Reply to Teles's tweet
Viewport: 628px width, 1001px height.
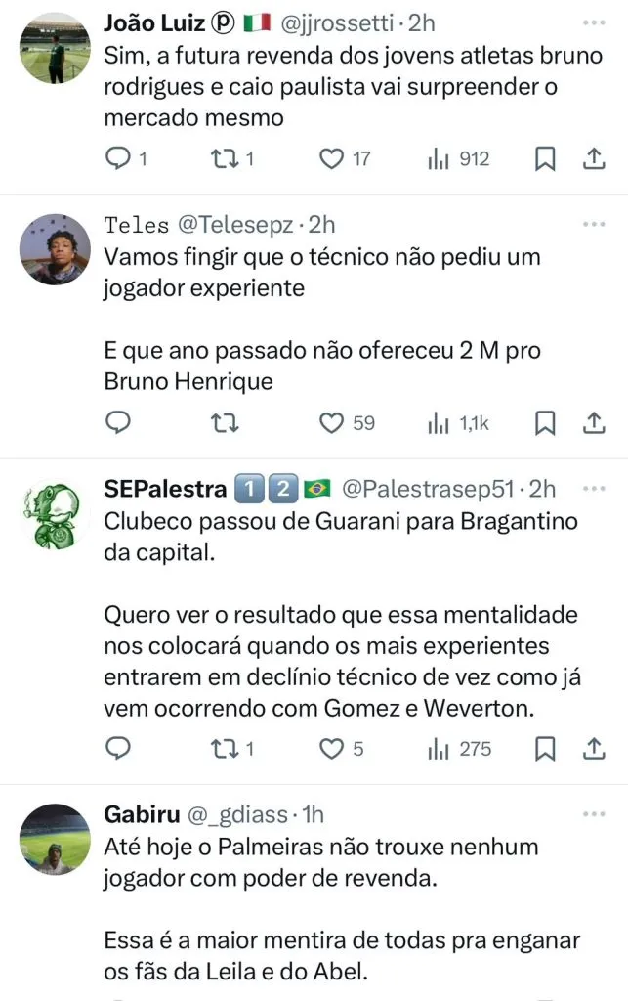click(118, 422)
